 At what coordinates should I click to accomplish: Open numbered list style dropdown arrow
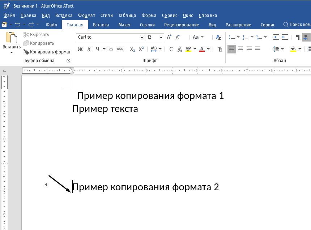252,37
